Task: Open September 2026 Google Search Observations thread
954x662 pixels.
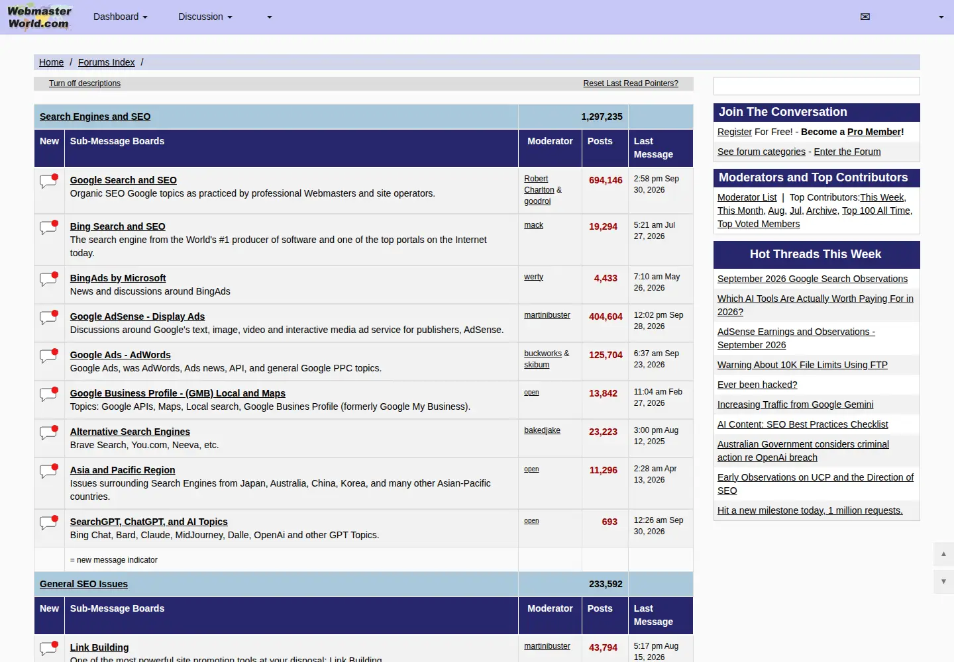Action: tap(812, 279)
